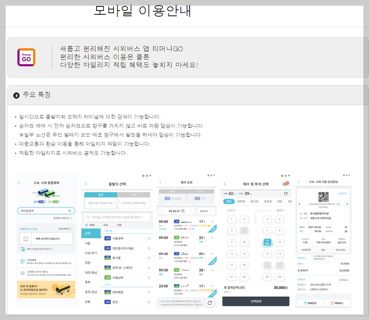This screenshot has height=320, width=369.
Task: Click the QR code on ticket
Action: click(x=323, y=197)
